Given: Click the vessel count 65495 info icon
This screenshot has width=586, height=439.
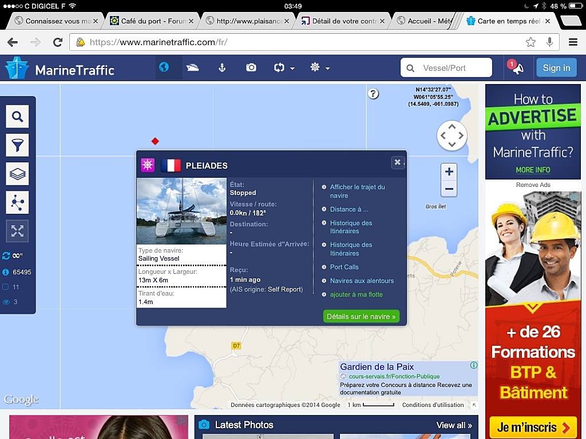Looking at the screenshot, I should (x=6, y=272).
